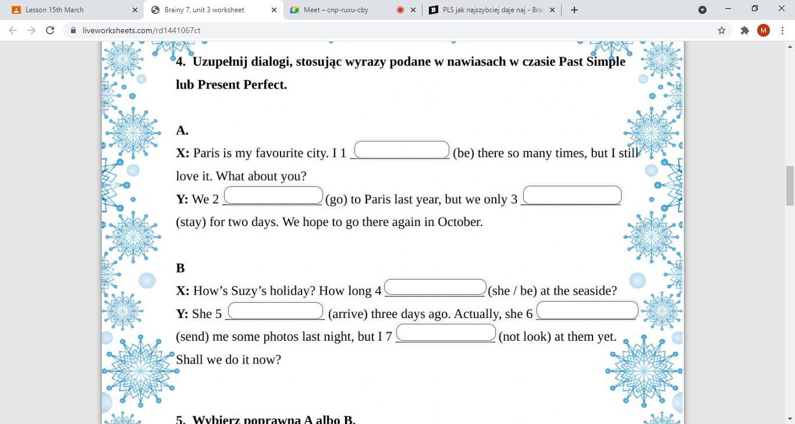This screenshot has height=424, width=795.
Task: Switch to the Lesson 15th March tab
Action: pos(73,10)
